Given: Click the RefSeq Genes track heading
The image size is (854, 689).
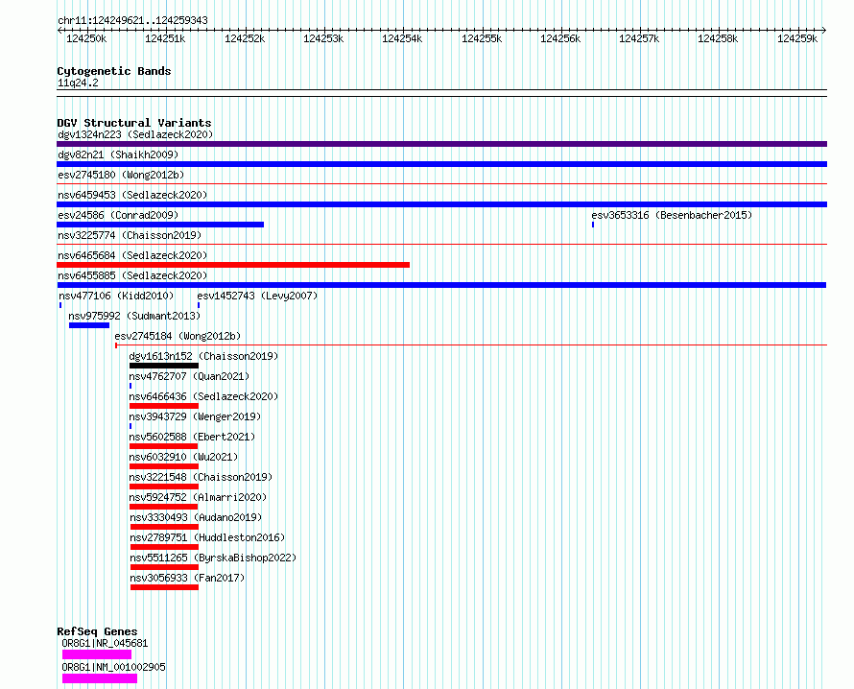Looking at the screenshot, I should pyautogui.click(x=97, y=631).
